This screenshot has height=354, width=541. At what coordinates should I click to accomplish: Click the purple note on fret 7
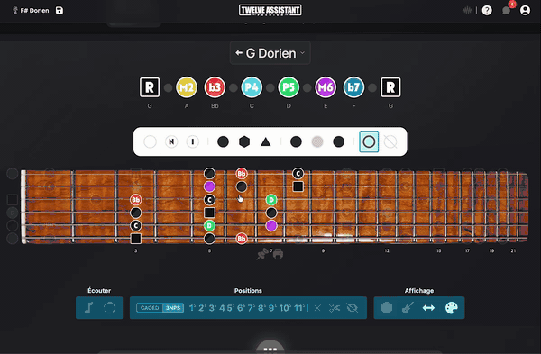(271, 226)
